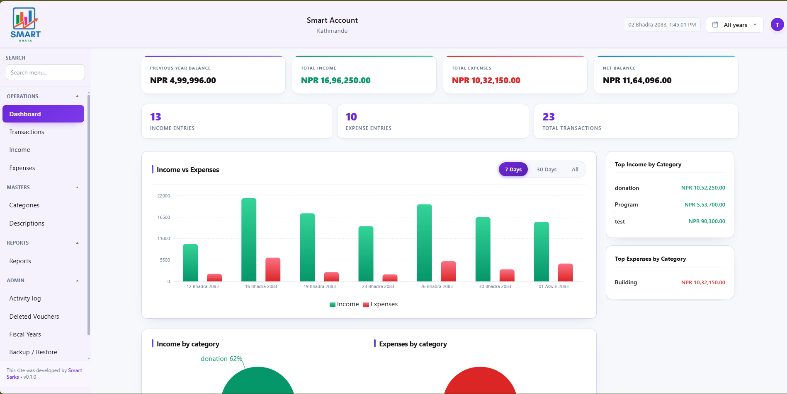Viewport: 787px width, 394px height.
Task: Click the red expense bar for 30 Bhadra 2083
Action: (x=507, y=276)
